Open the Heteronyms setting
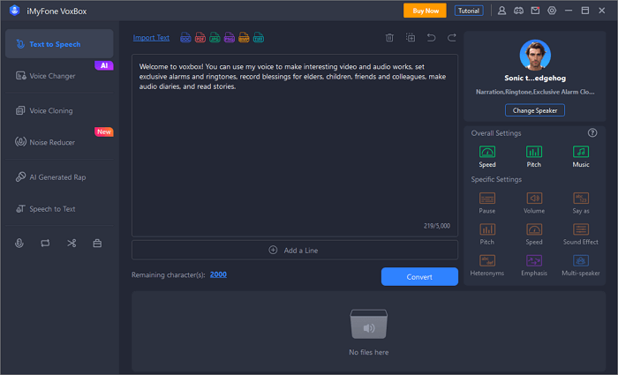This screenshot has height=375, width=618. pyautogui.click(x=487, y=260)
